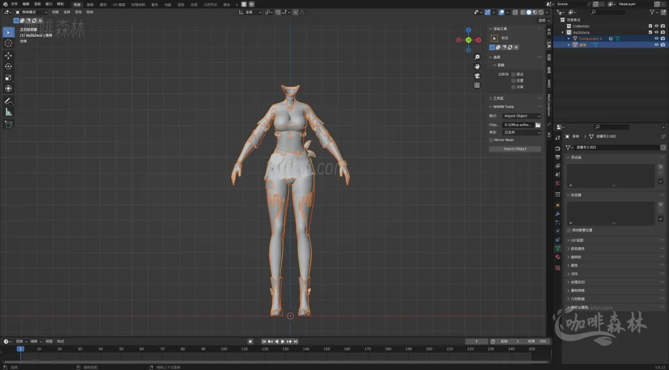The width and height of the screenshot is (669, 370).
Task: Add a new vertex group with plus button
Action: pos(661,167)
